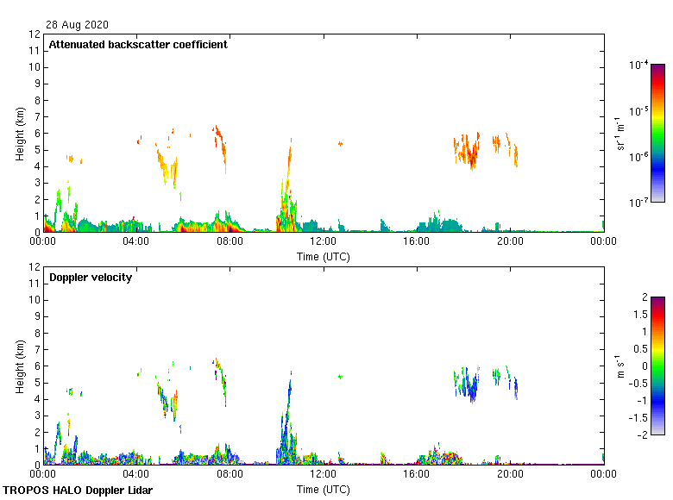The height and width of the screenshot is (500, 673).
Task: Click the 10⁻⁴ label on the backscatter colorbar
Action: pyautogui.click(x=638, y=65)
